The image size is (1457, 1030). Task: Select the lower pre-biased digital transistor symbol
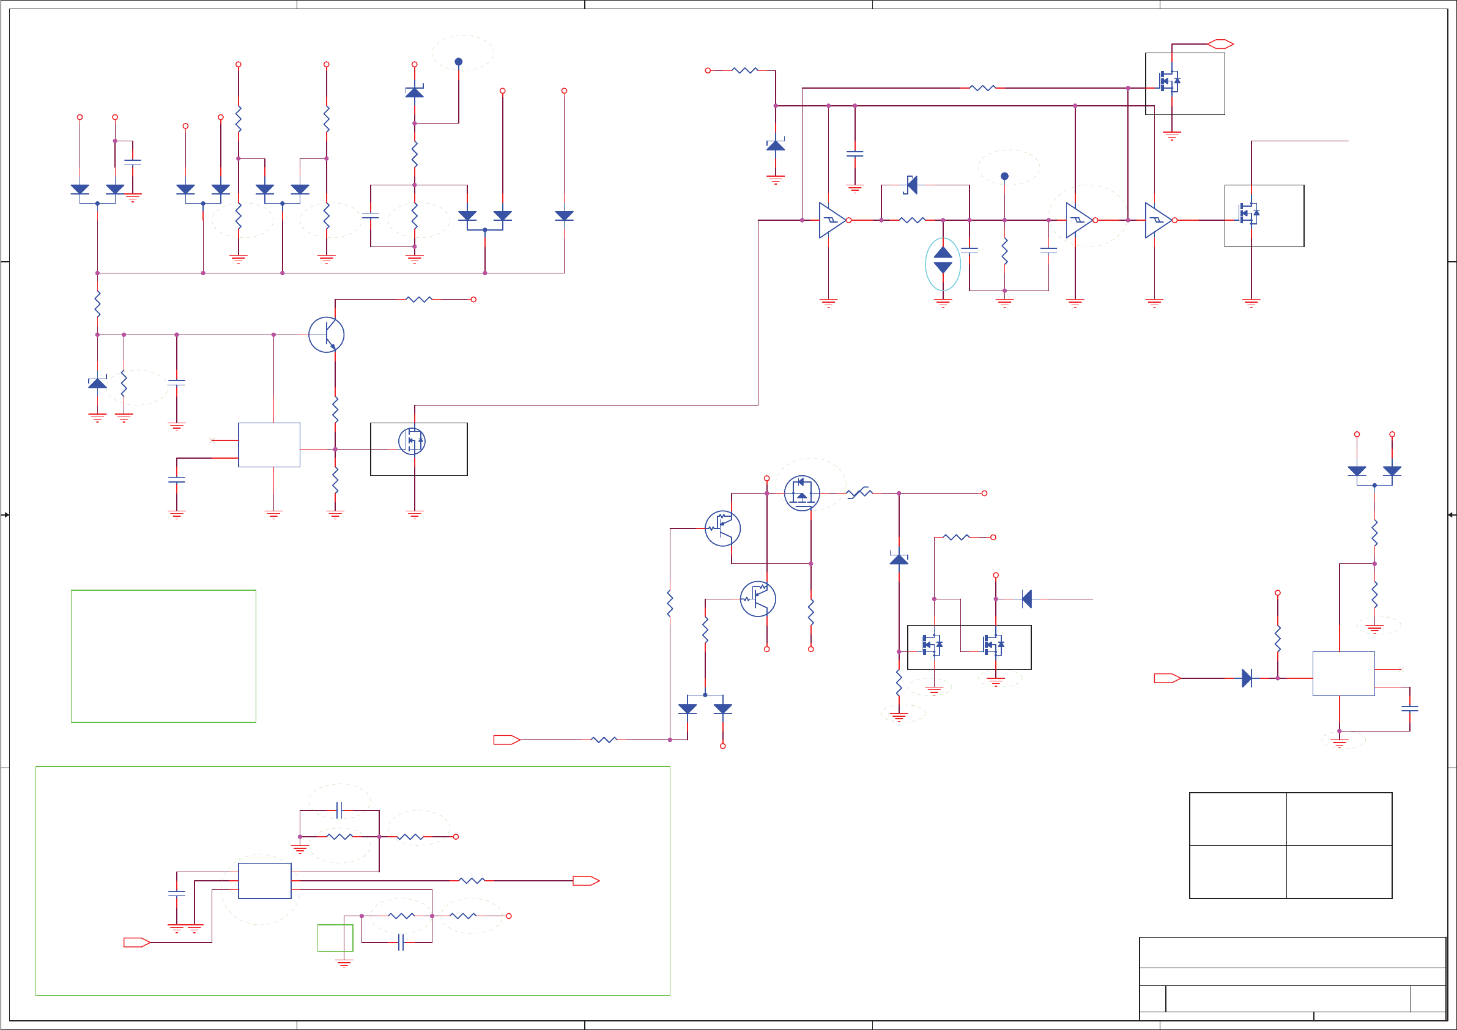pyautogui.click(x=758, y=598)
